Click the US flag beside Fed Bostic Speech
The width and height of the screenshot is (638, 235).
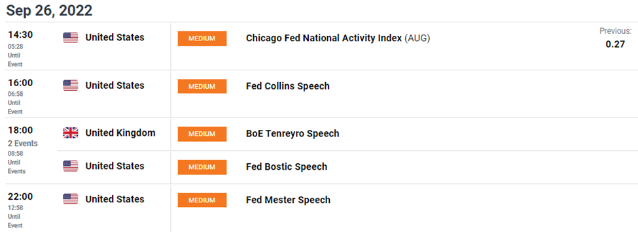(71, 166)
